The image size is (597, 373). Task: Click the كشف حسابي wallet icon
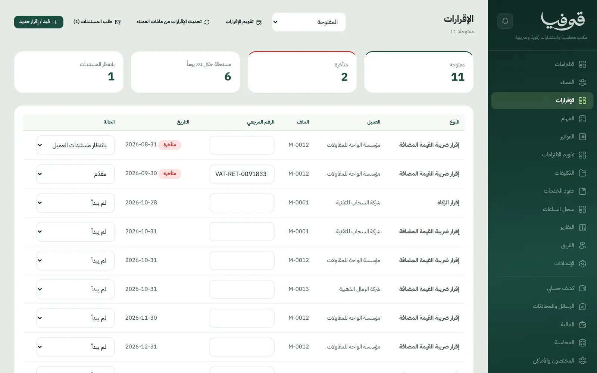pyautogui.click(x=582, y=288)
